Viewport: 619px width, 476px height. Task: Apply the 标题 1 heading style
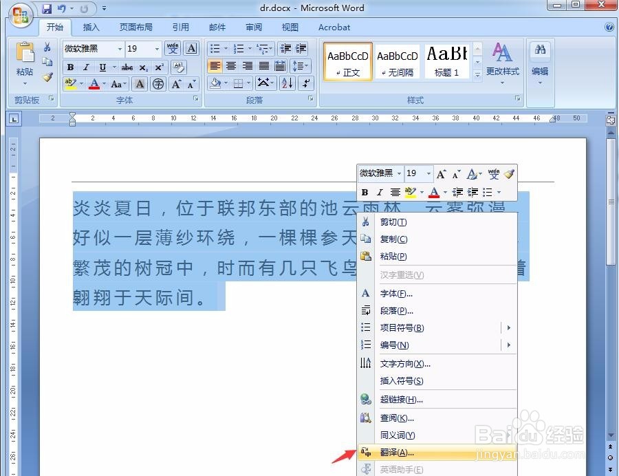pyautogui.click(x=446, y=61)
